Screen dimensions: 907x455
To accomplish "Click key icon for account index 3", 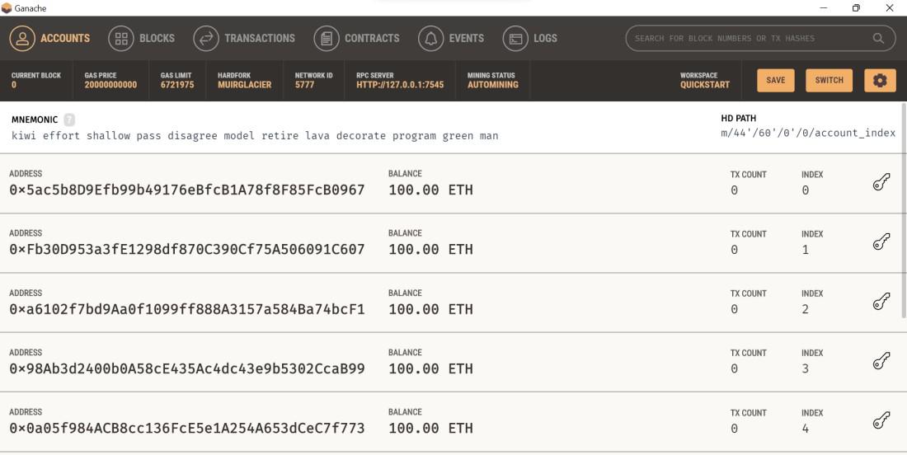I will (x=880, y=361).
